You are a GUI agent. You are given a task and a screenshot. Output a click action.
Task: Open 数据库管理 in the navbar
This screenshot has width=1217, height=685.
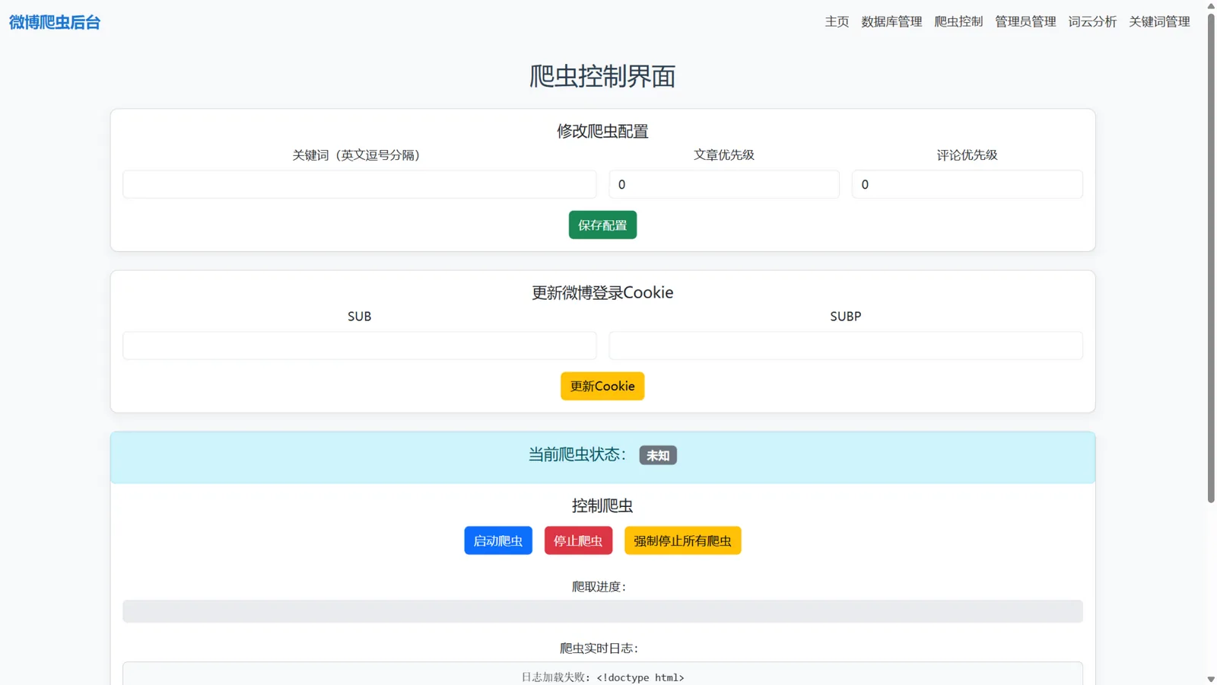(891, 22)
